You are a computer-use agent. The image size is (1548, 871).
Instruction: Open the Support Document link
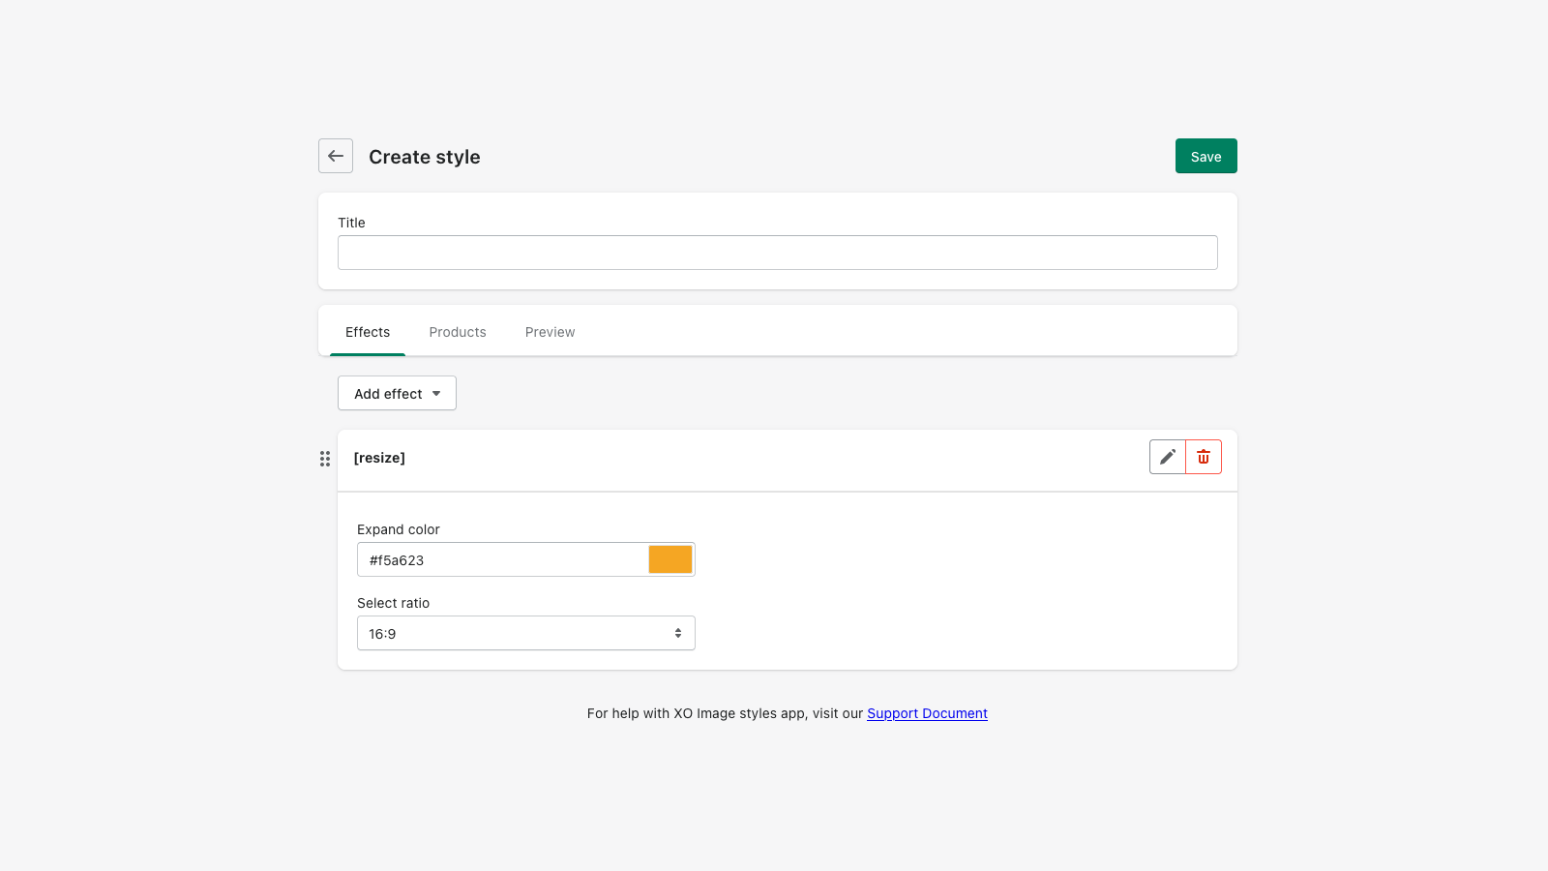pos(927,713)
